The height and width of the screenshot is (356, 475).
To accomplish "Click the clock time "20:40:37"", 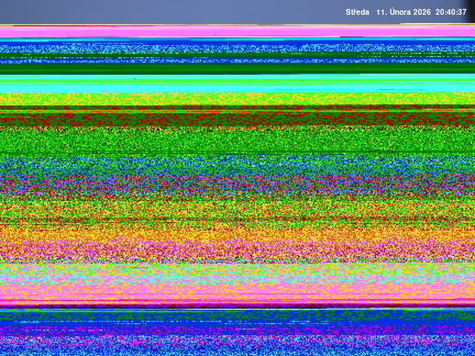I will coord(451,12).
